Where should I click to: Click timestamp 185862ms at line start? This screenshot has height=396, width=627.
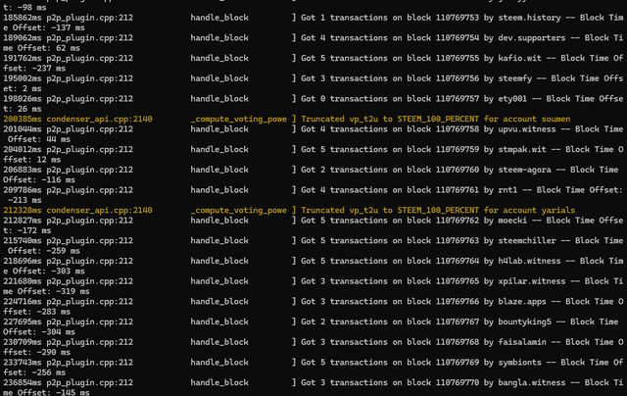coord(22,18)
